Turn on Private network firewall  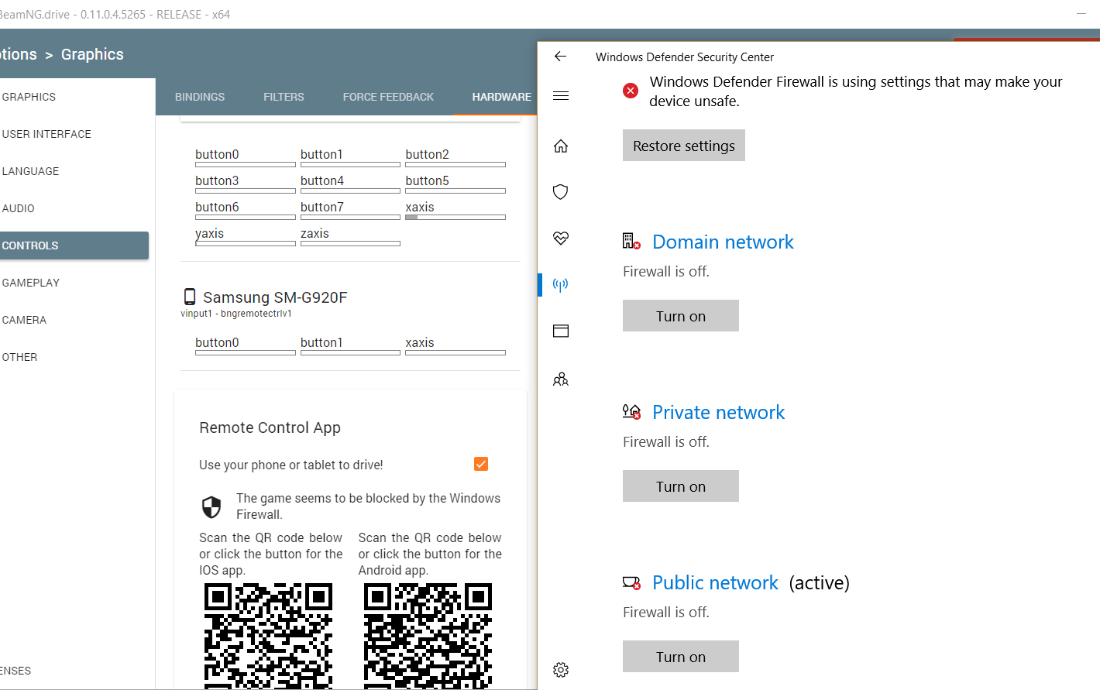(681, 486)
